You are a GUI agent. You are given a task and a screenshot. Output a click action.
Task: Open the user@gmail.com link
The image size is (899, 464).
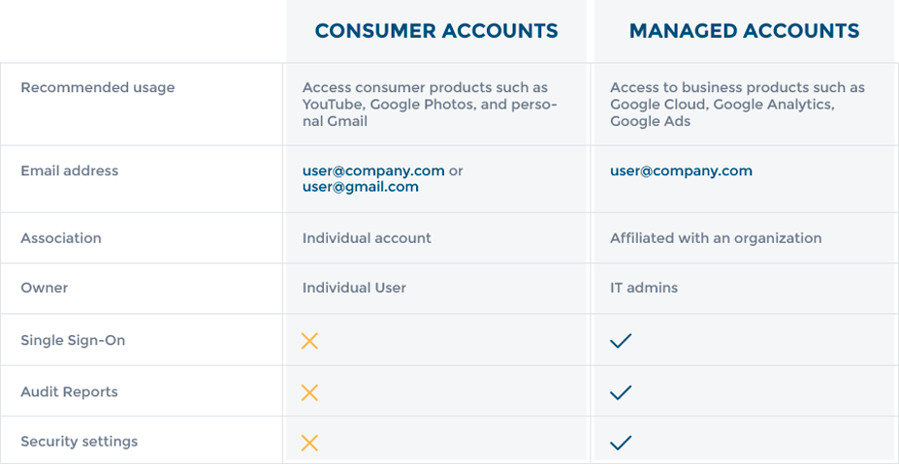tap(361, 187)
